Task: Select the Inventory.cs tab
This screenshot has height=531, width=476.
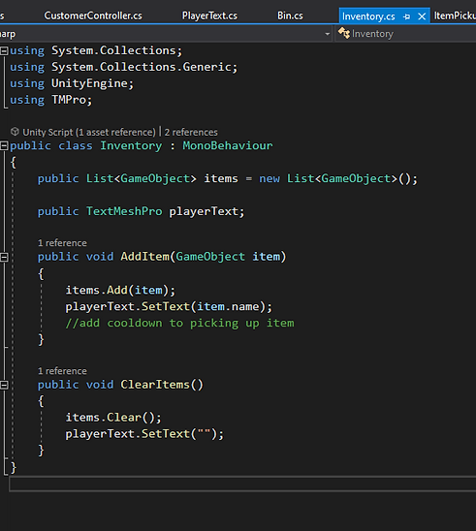Action: point(368,16)
